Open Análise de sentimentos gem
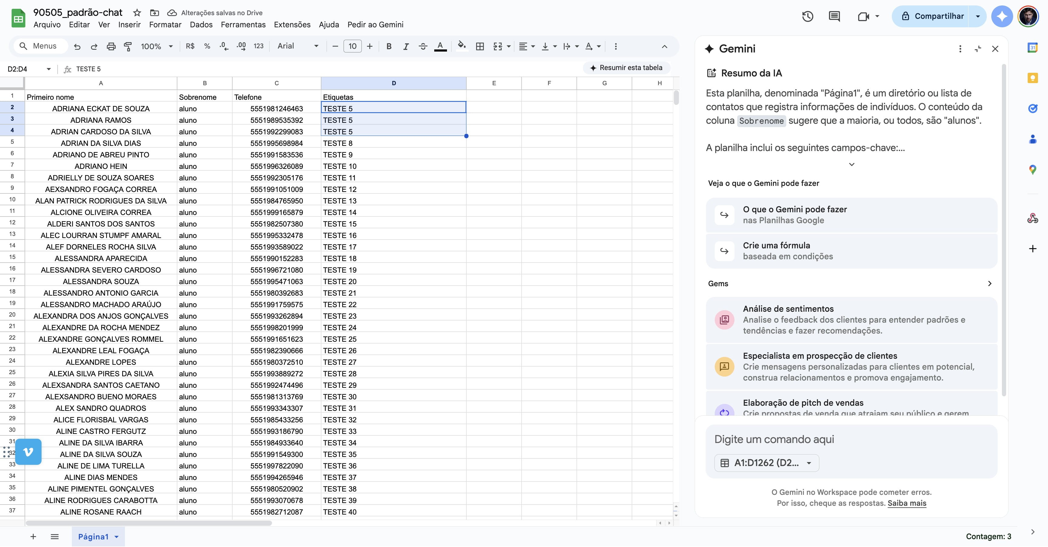 click(851, 320)
